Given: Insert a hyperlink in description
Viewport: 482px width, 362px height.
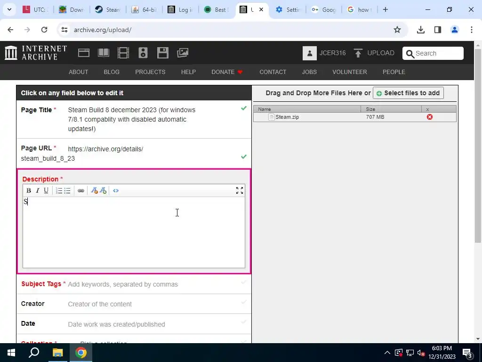Looking at the screenshot, I should click(x=81, y=190).
